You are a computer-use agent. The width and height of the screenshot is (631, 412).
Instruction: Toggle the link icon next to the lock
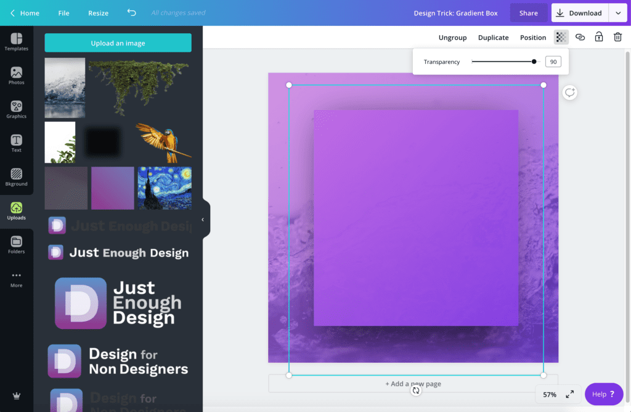pos(580,37)
